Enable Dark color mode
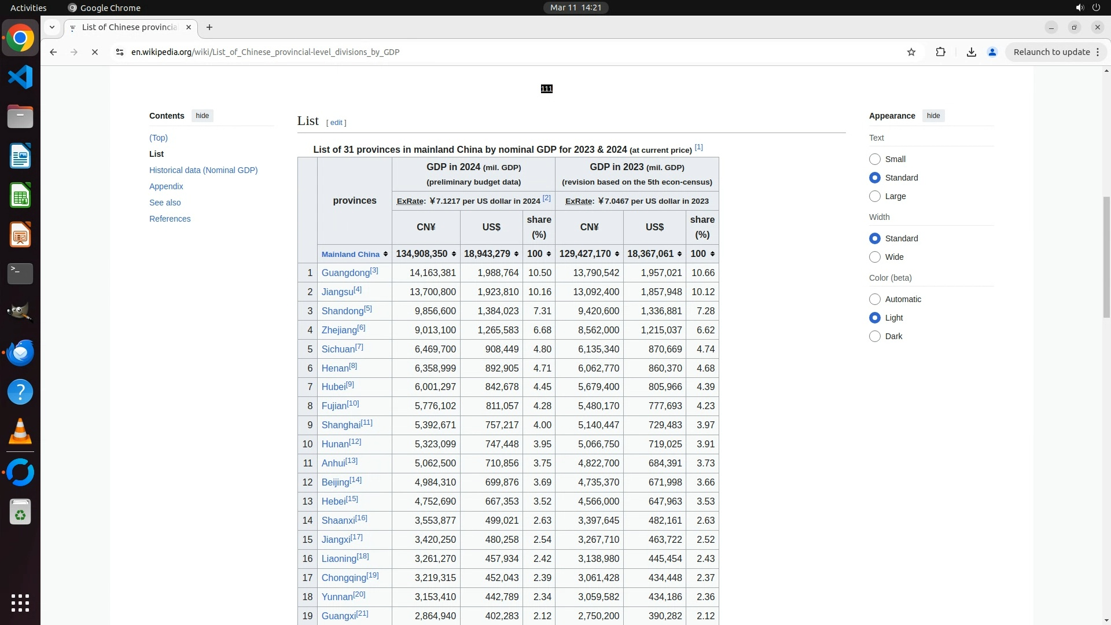The image size is (1111, 625). click(x=875, y=336)
